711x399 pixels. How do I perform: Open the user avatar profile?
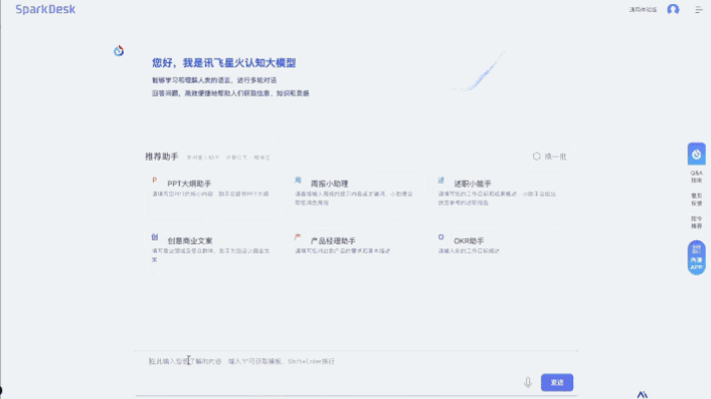(x=673, y=9)
